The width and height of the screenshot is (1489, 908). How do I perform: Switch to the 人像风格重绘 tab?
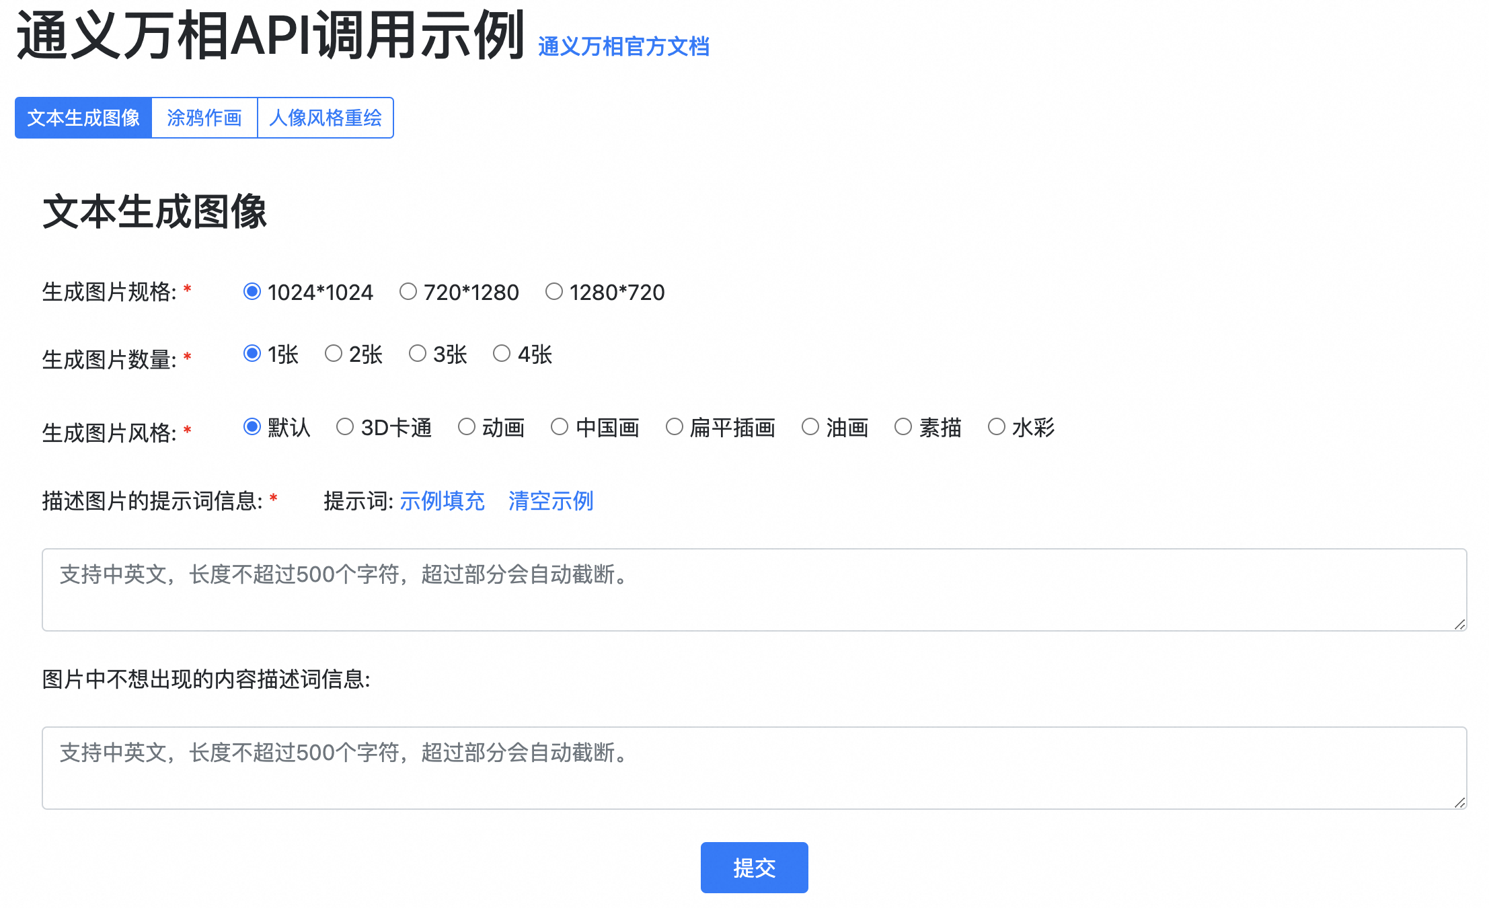[326, 118]
